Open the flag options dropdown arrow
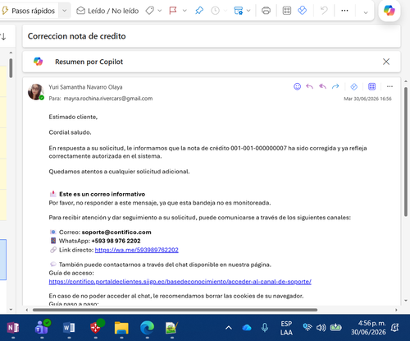410x341 pixels. tap(184, 11)
